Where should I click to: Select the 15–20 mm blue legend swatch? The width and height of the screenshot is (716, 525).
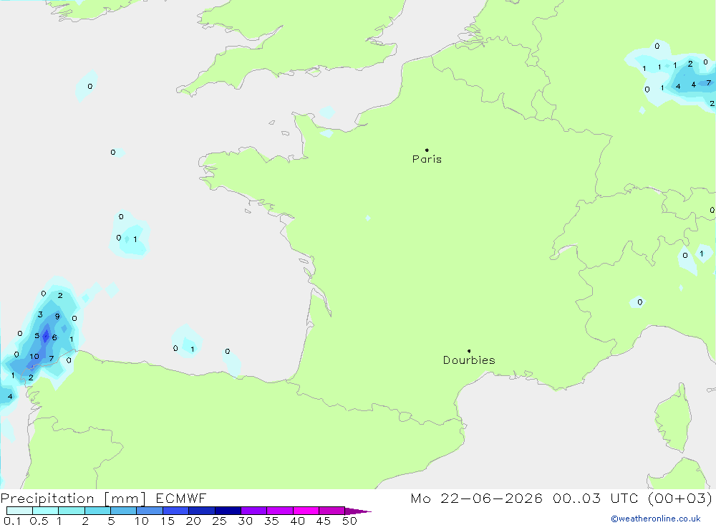(x=175, y=511)
